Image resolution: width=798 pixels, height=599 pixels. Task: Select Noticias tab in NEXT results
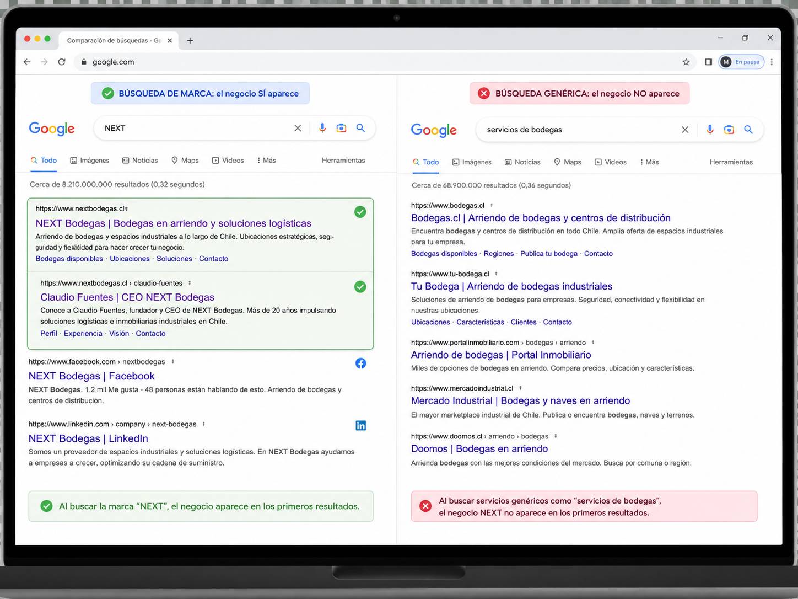click(x=140, y=161)
